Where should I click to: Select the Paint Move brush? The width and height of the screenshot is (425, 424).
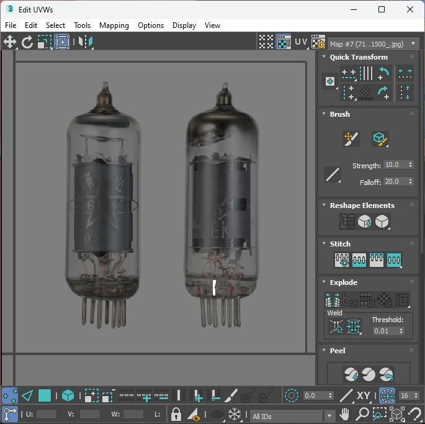click(351, 138)
